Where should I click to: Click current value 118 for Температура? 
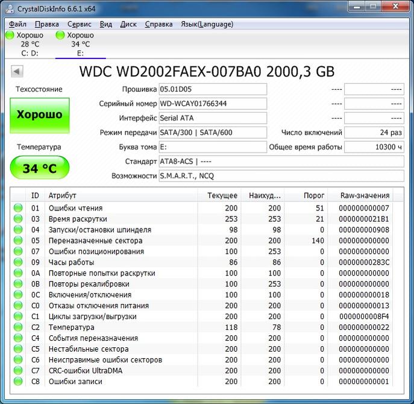click(x=231, y=327)
